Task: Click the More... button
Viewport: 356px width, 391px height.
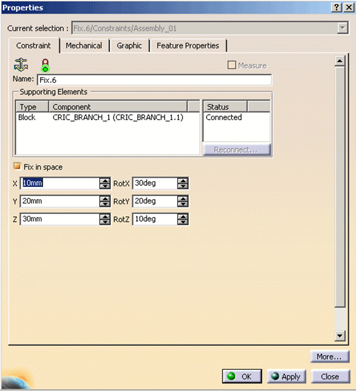Action: (329, 356)
